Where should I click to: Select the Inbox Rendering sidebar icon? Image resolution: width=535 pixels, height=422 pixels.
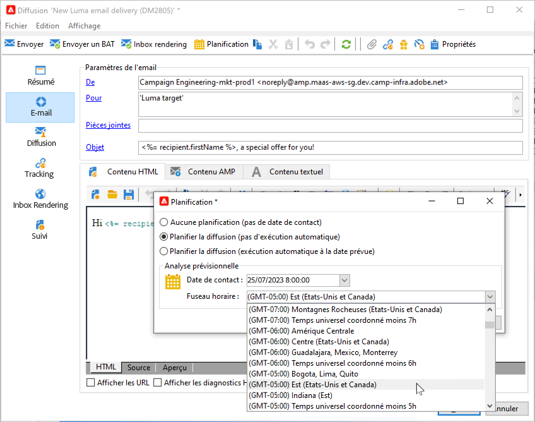[x=40, y=199]
